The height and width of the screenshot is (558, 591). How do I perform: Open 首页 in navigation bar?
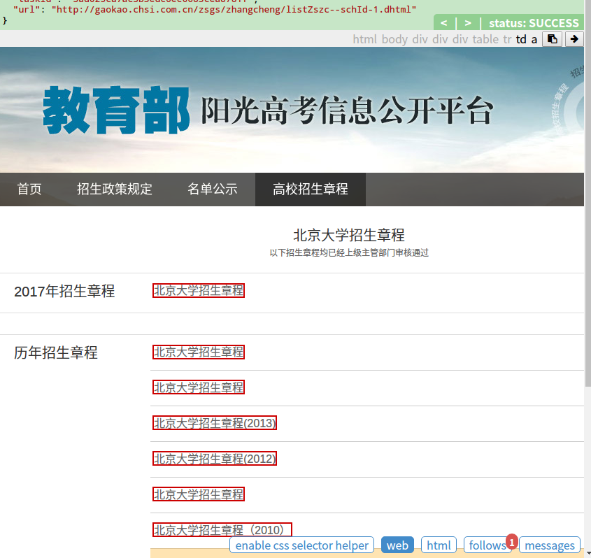(29, 189)
